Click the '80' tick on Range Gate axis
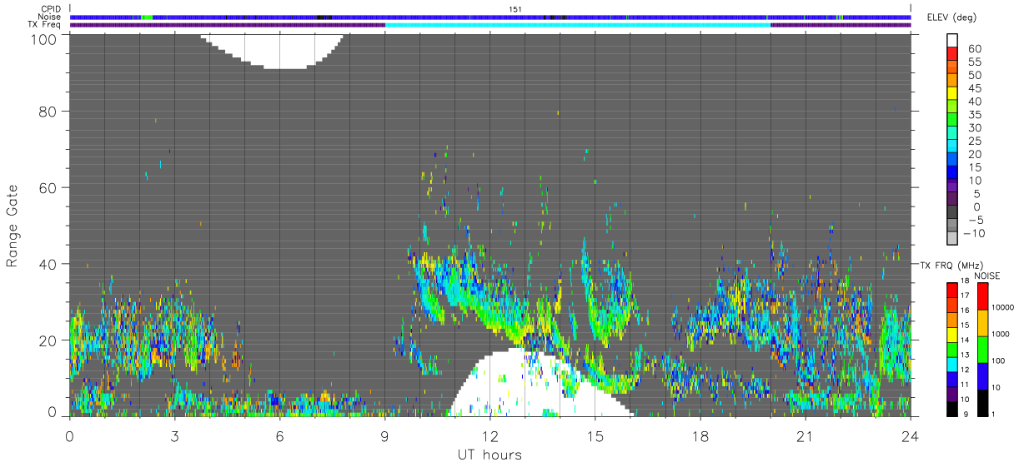 (49, 112)
